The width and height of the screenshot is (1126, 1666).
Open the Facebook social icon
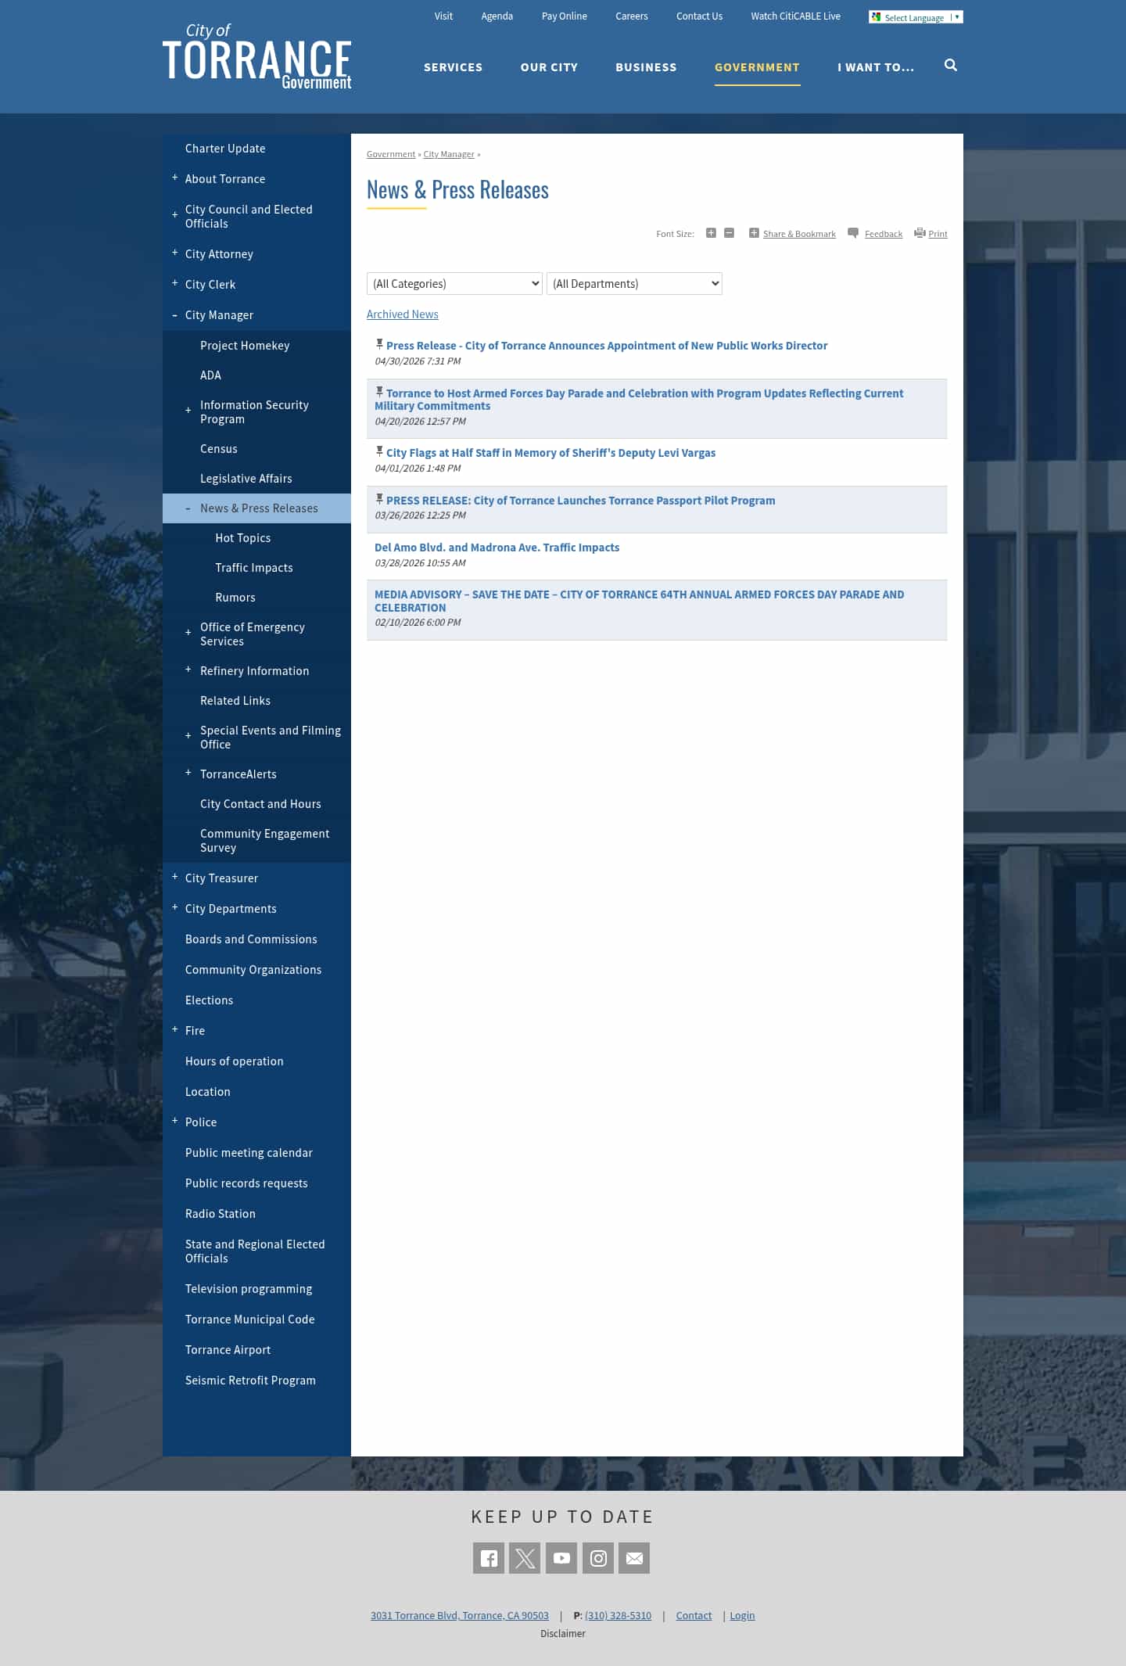[x=489, y=1558]
